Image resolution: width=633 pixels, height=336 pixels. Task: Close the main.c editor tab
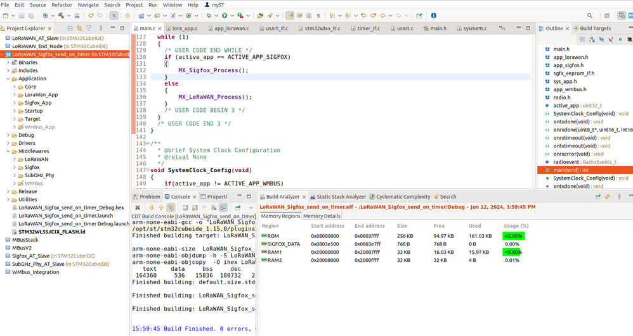pyautogui.click(x=160, y=28)
